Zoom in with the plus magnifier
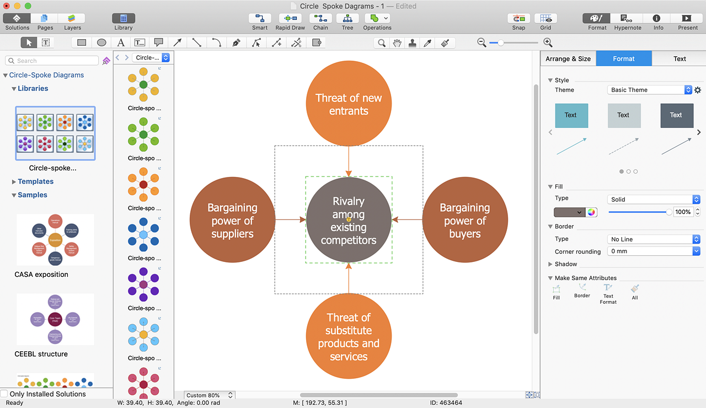Image resolution: width=706 pixels, height=408 pixels. coord(548,42)
